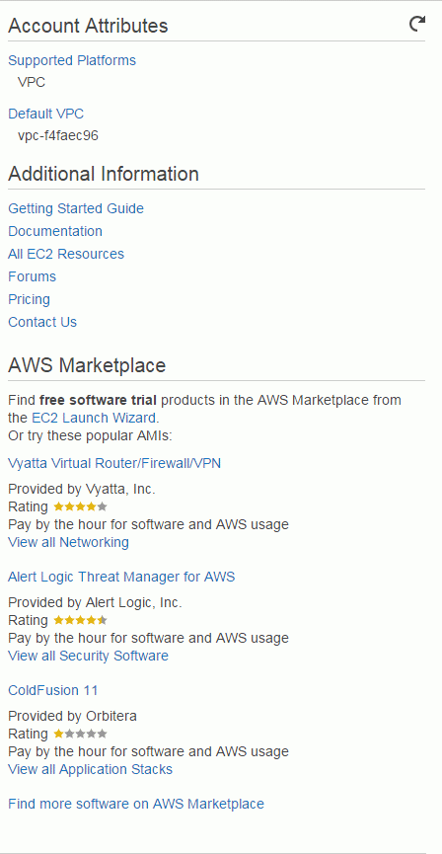Viewport: 442px width, 854px height.
Task: Click the Alert Logic star rating icons
Action: 80,620
